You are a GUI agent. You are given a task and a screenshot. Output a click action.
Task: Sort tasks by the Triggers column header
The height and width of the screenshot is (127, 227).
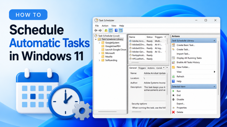point(158,37)
